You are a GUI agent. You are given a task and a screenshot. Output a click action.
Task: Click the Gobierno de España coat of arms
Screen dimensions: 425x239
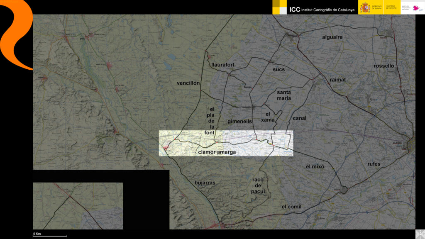365,7
